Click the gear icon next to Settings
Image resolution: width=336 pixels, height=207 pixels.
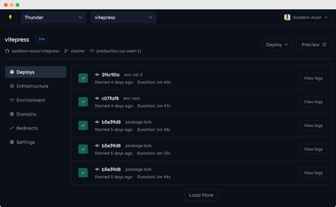coord(12,142)
